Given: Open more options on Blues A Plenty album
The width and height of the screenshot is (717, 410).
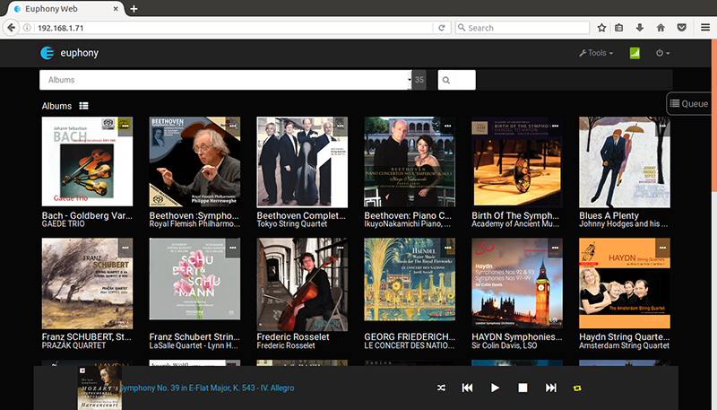Looking at the screenshot, I should point(662,126).
